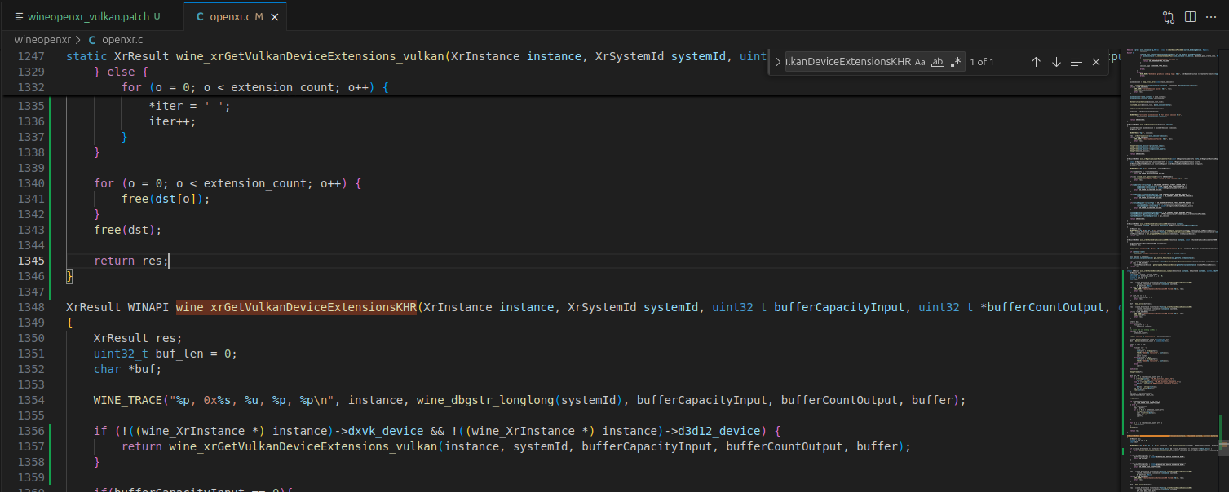This screenshot has width=1229, height=492.
Task: Click line number 1348 in the gutter
Action: (31, 307)
